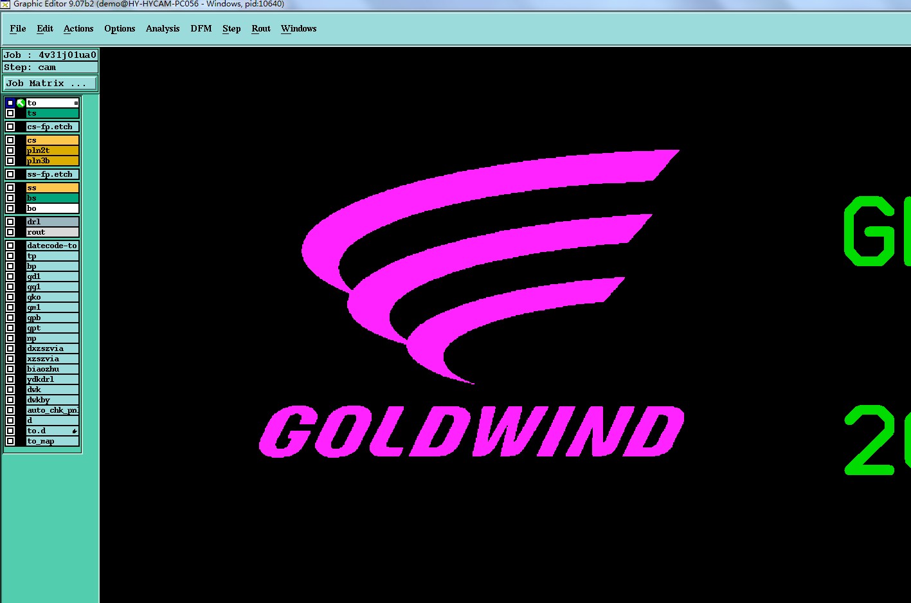The height and width of the screenshot is (603, 911).
Task: Select the gpb layer name
Action: [x=53, y=318]
